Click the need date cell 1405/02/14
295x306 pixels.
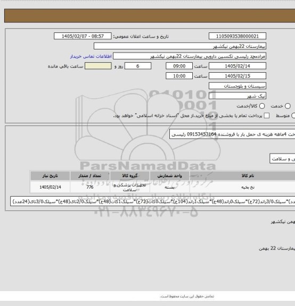tap(50, 187)
